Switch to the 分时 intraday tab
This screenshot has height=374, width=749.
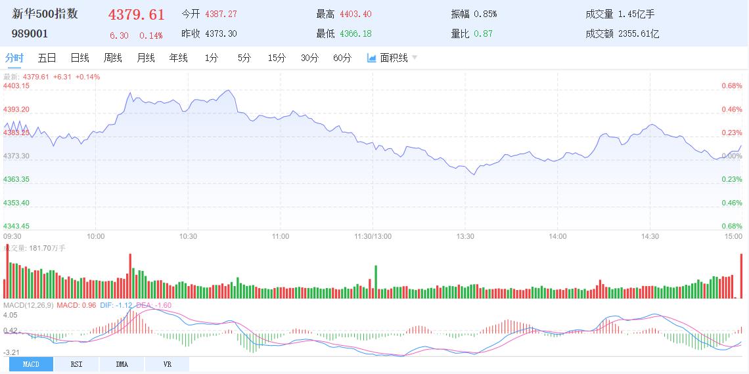click(x=14, y=58)
